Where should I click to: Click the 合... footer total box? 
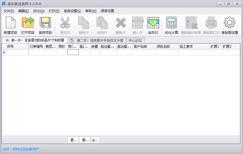(x=95, y=140)
